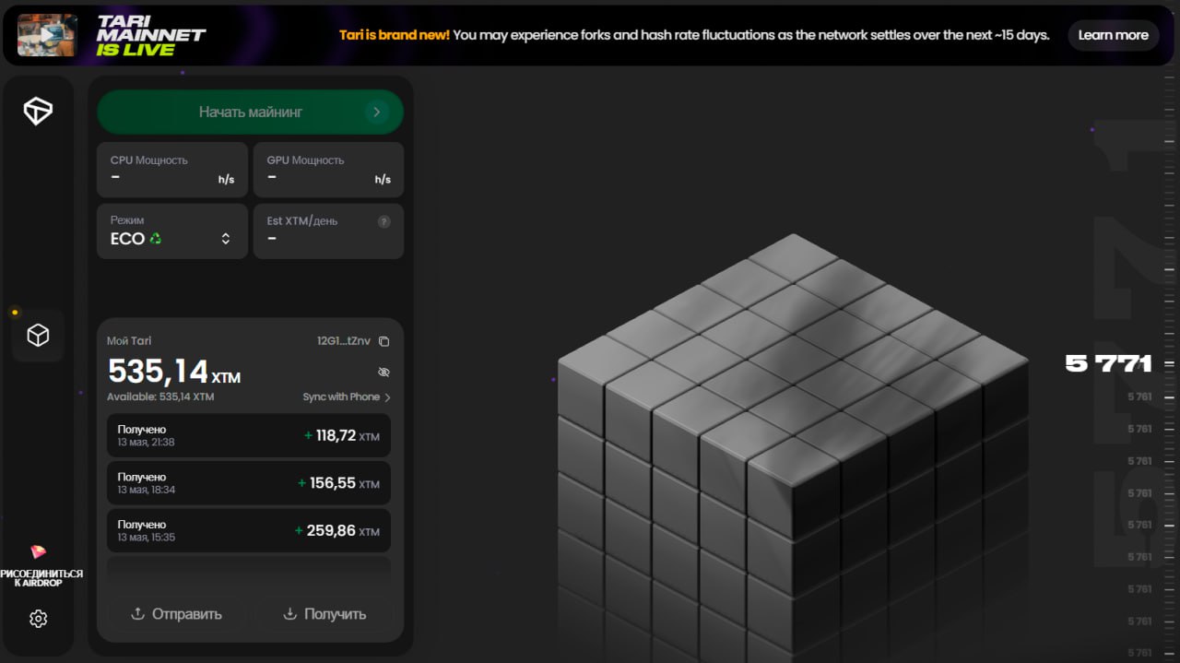This screenshot has height=663, width=1180.
Task: Open the cube mining view in sidebar
Action: pyautogui.click(x=38, y=335)
